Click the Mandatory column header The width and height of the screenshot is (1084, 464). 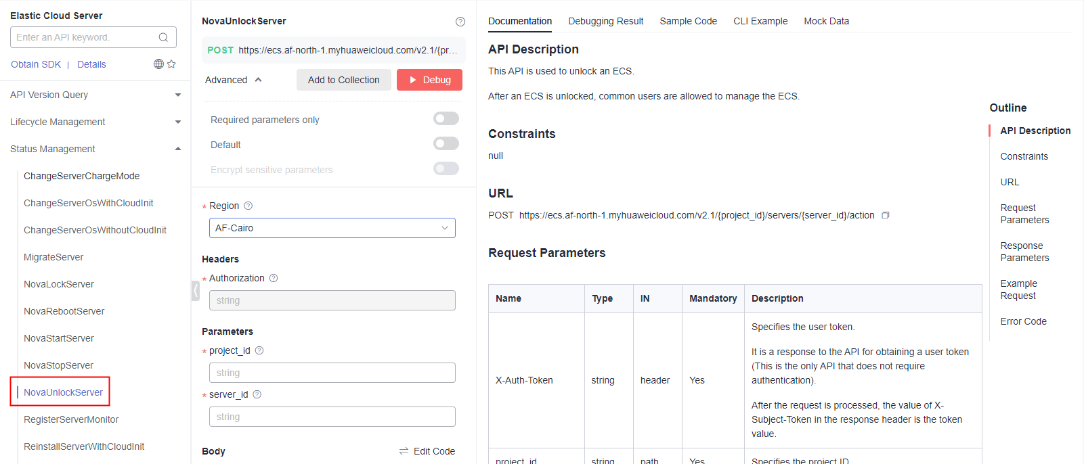click(713, 298)
